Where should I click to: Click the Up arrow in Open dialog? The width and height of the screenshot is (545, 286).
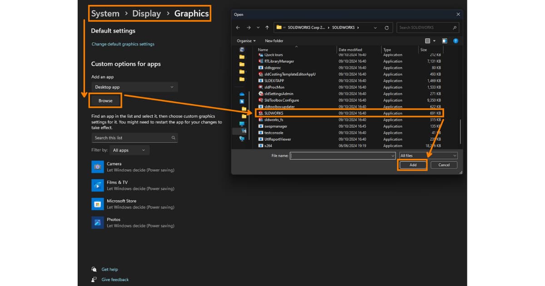tap(267, 28)
